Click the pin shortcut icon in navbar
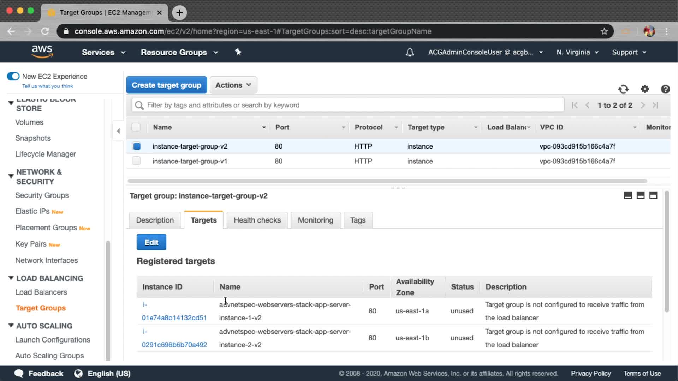Screen dimensions: 678x381 (x=238, y=52)
